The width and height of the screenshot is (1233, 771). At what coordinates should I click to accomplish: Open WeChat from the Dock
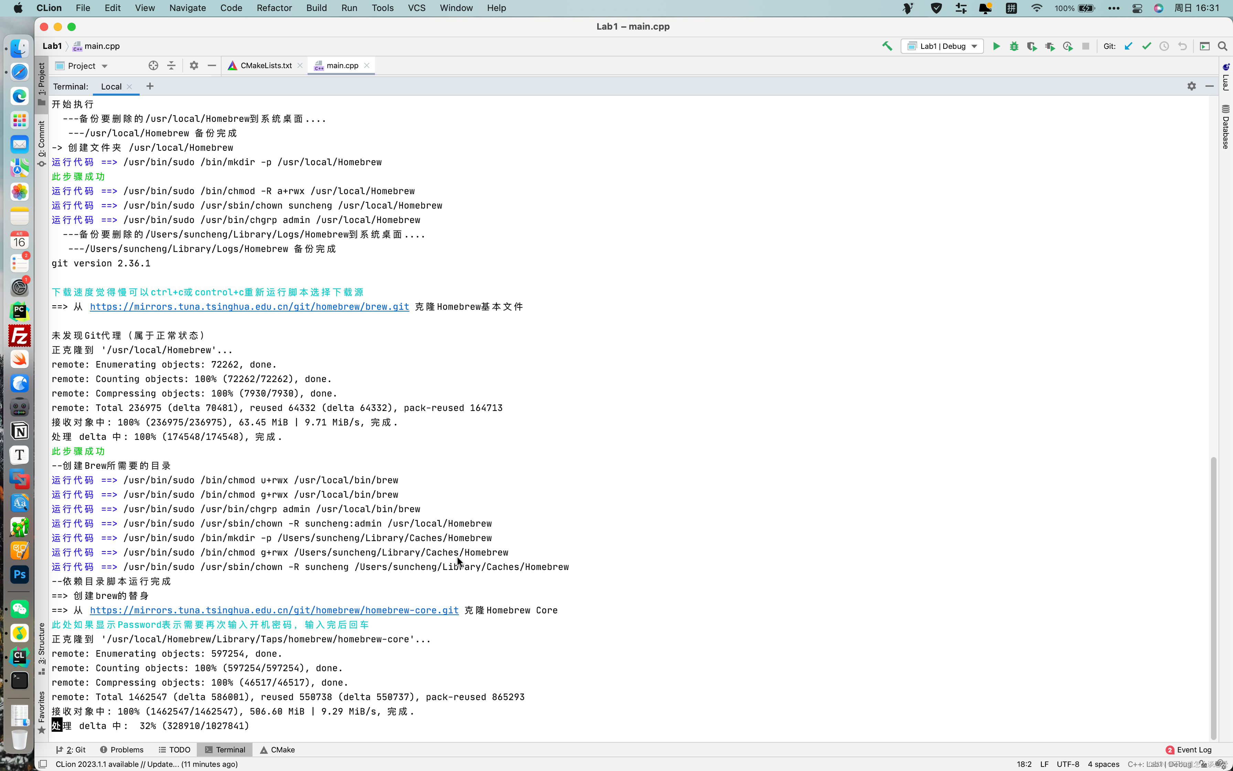pyautogui.click(x=20, y=609)
